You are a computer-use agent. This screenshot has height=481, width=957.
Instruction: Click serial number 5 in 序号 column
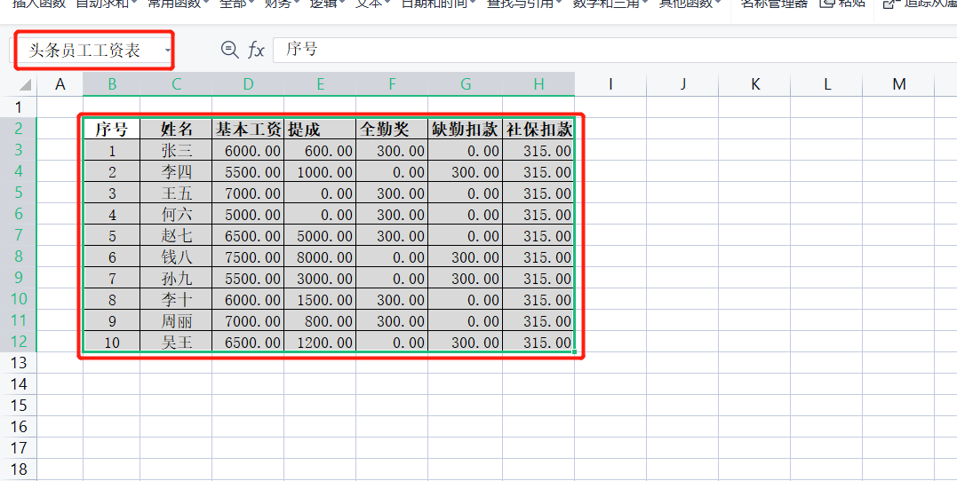pyautogui.click(x=112, y=235)
